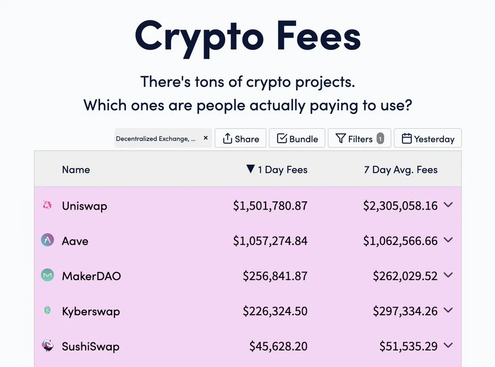Open the Uniswap project name
Screen dimensions: 495x367
coord(84,206)
